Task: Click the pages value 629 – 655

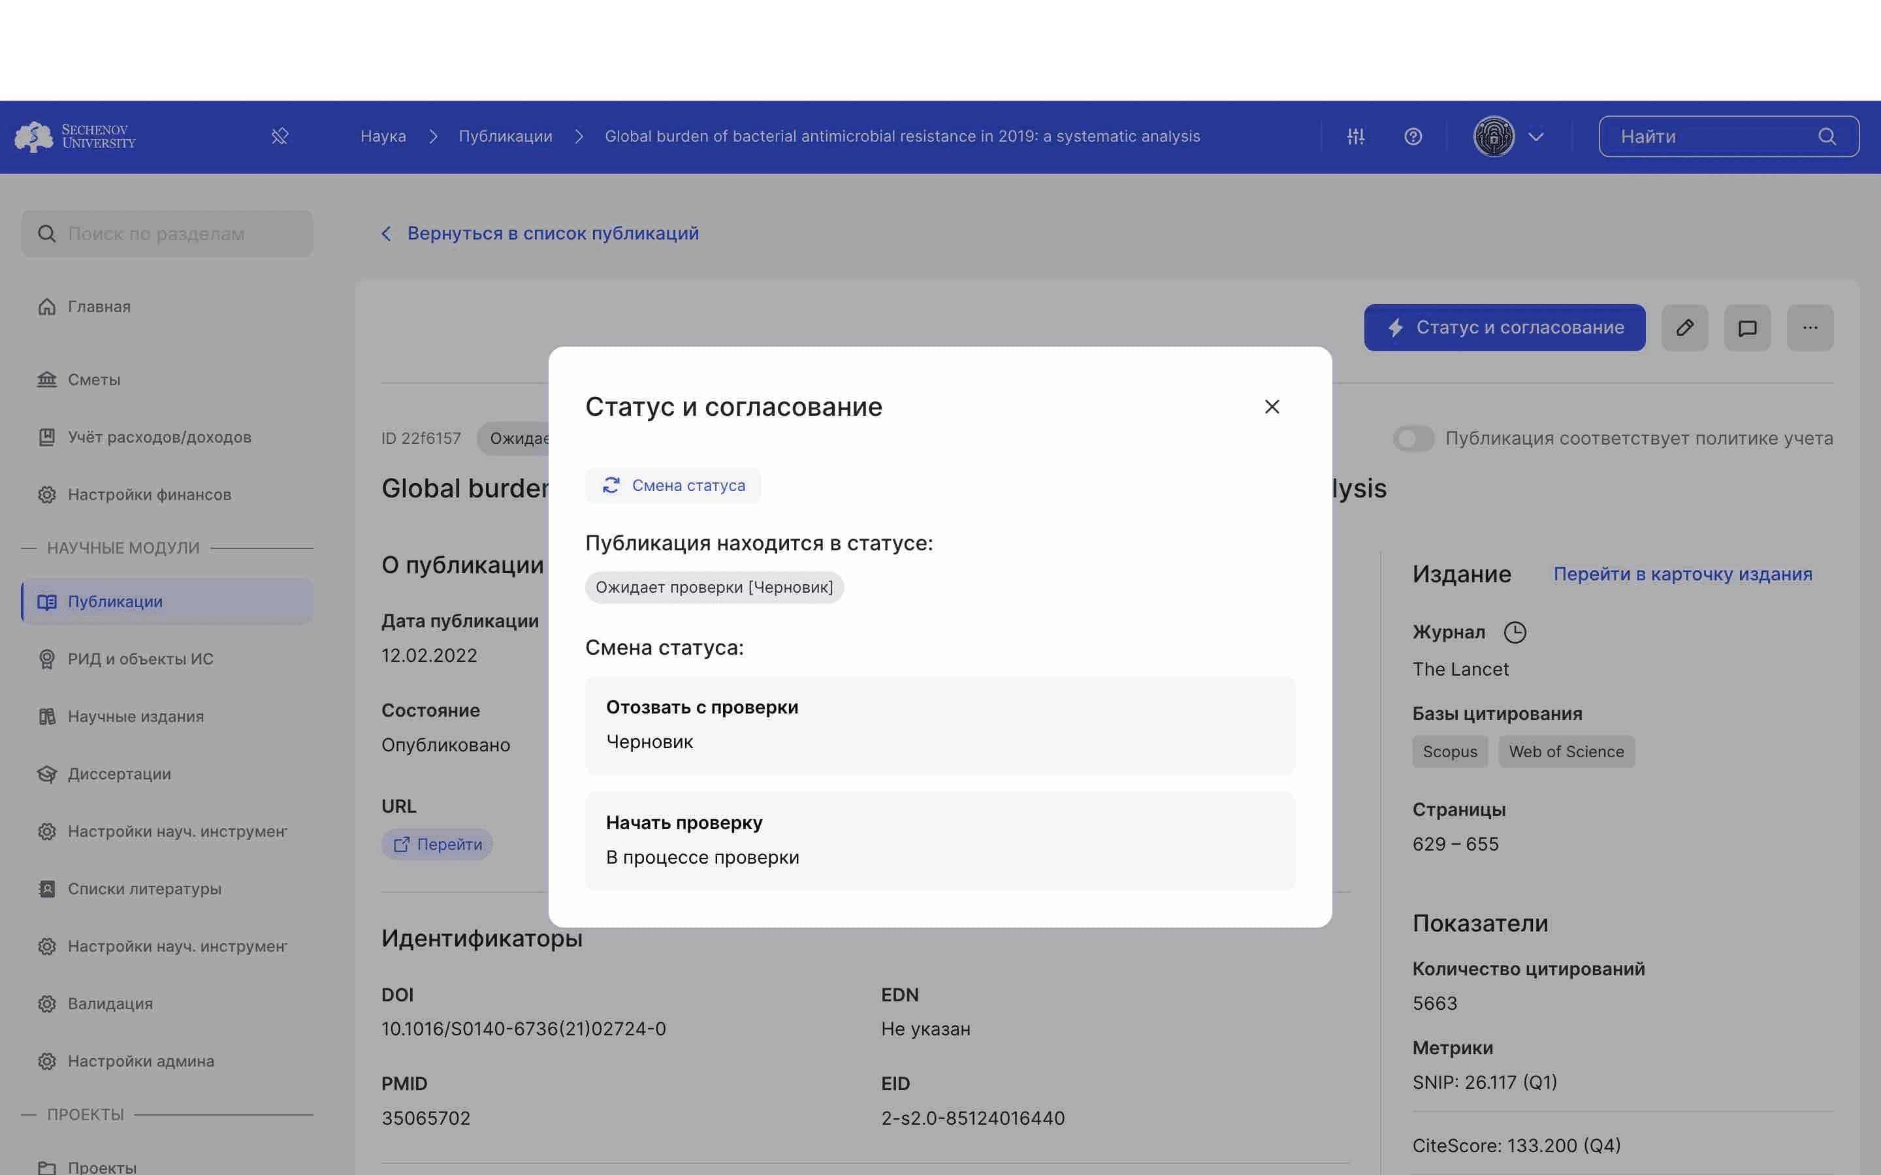Action: pyautogui.click(x=1455, y=845)
